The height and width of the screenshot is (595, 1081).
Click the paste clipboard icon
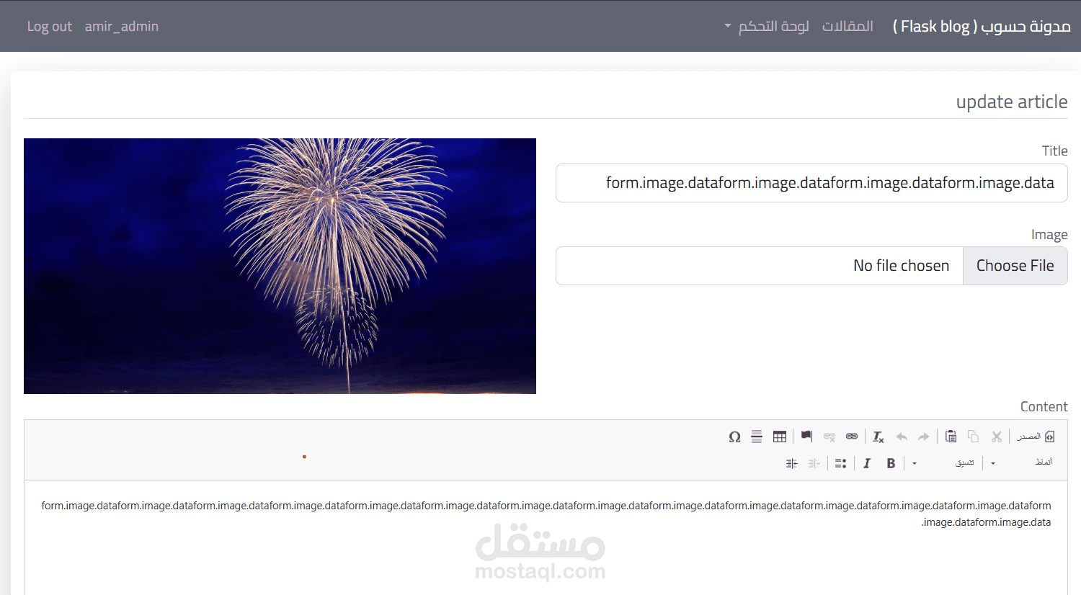pos(951,437)
